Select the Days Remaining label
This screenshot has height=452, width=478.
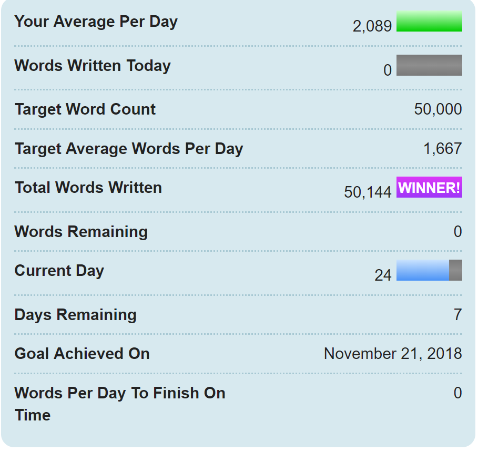point(76,315)
